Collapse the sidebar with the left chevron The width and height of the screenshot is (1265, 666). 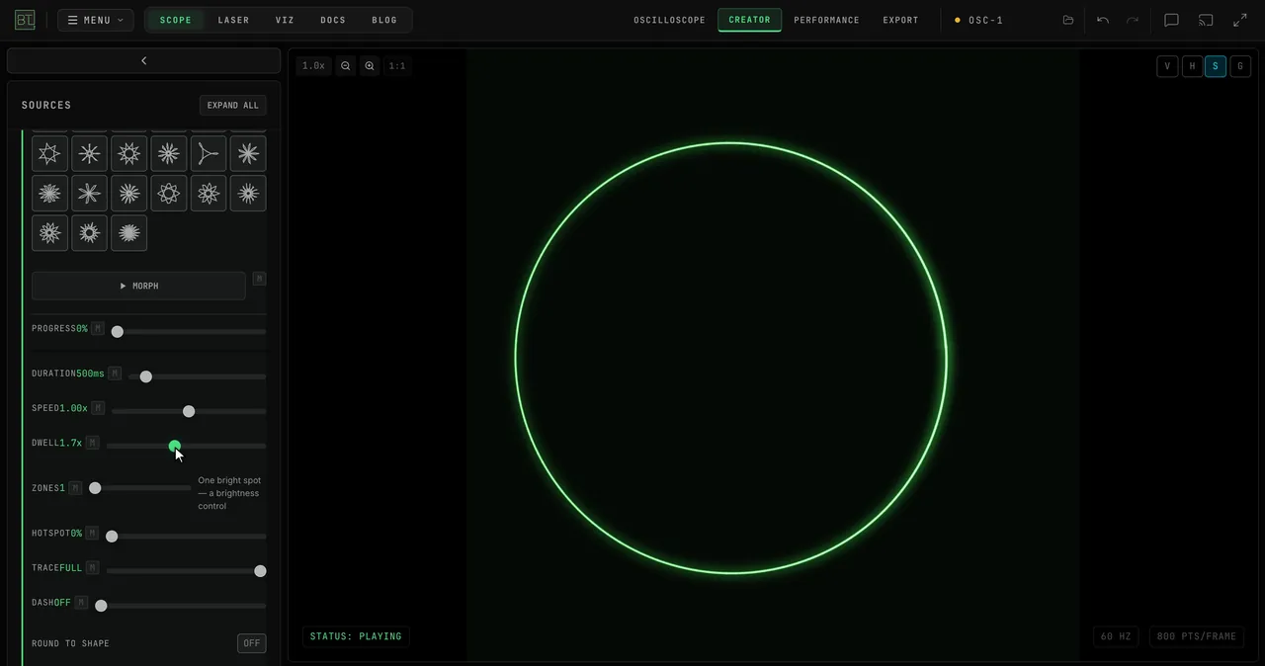(143, 60)
